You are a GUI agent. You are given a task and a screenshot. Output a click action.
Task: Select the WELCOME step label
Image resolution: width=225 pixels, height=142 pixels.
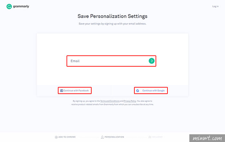click(157, 137)
